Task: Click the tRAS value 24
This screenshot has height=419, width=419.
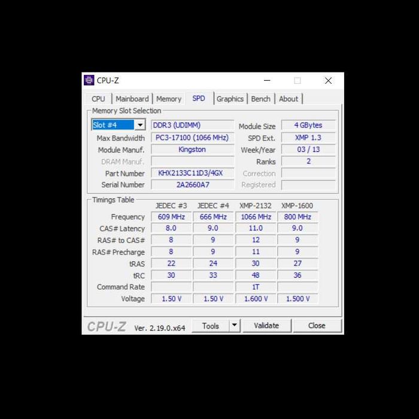Action: [213, 263]
